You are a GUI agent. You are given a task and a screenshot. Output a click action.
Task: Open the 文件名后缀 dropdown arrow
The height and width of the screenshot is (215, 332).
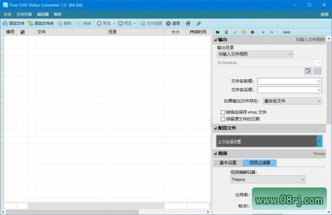[319, 90]
